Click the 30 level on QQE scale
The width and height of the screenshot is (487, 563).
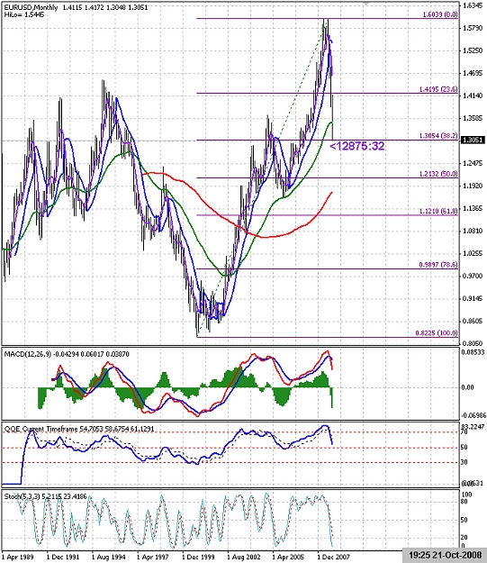(464, 462)
